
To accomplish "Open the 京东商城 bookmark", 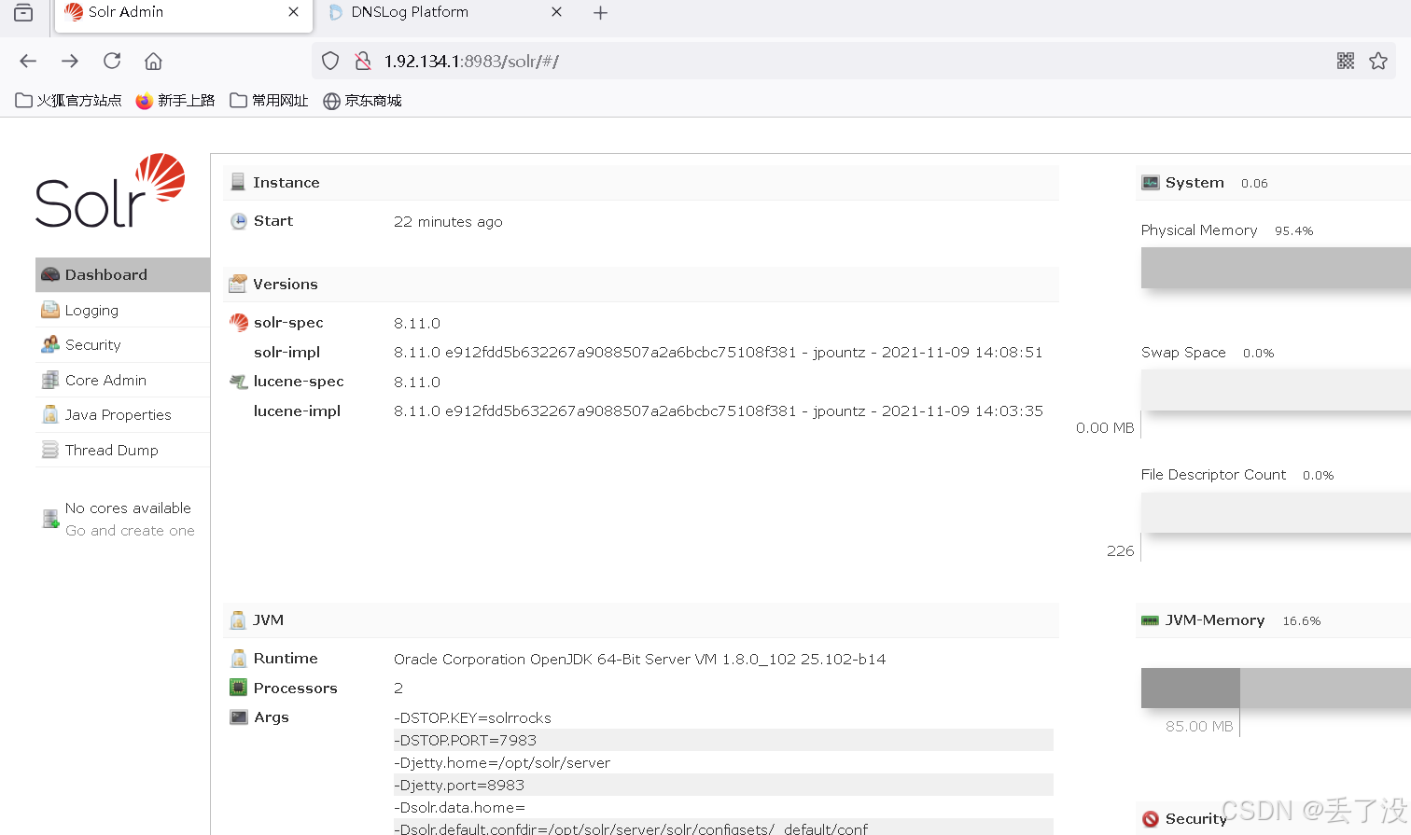I will pyautogui.click(x=362, y=100).
